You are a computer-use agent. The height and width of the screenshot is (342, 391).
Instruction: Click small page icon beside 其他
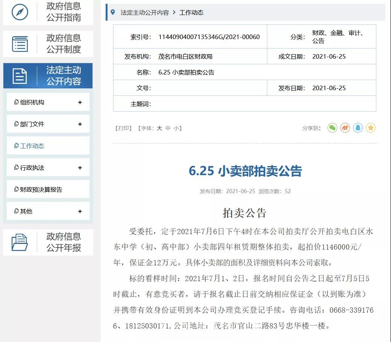tap(16, 211)
